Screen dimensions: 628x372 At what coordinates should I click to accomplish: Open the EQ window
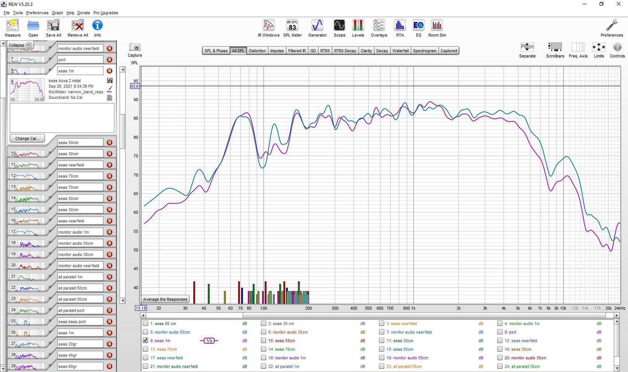(x=418, y=28)
